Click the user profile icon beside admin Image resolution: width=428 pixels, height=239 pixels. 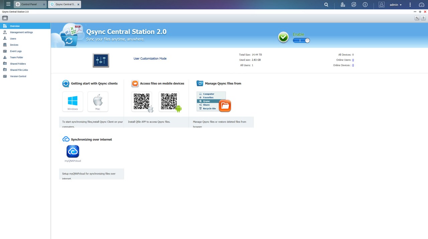382,5
